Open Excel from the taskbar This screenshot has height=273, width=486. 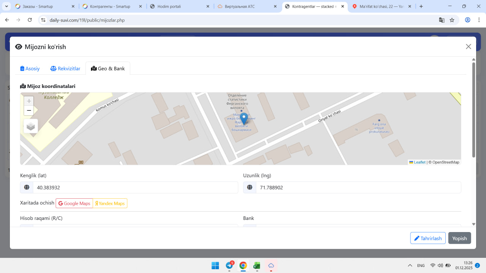pos(257,265)
